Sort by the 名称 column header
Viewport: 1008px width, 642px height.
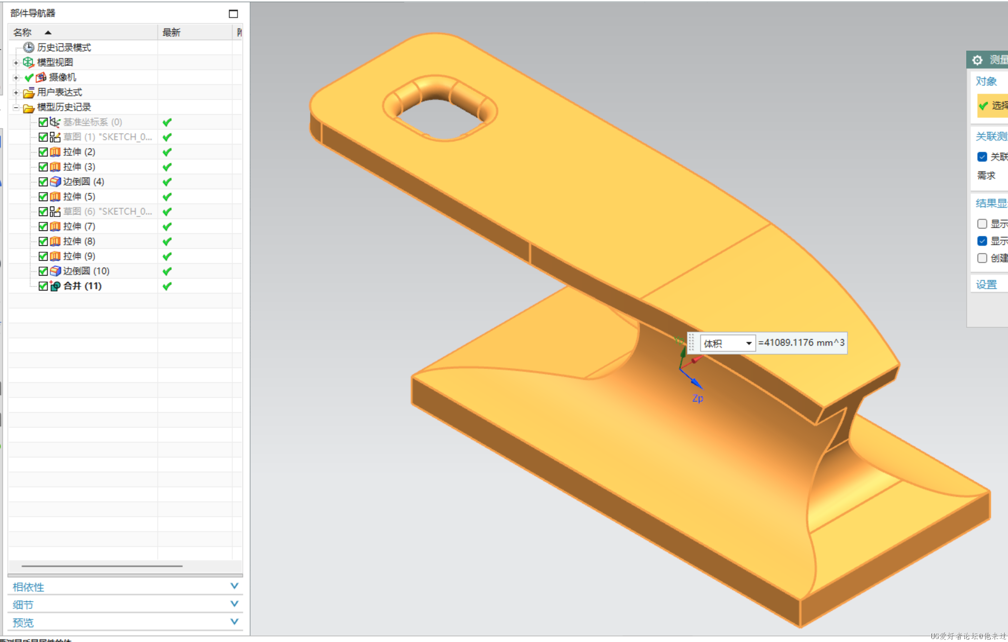[x=83, y=32]
